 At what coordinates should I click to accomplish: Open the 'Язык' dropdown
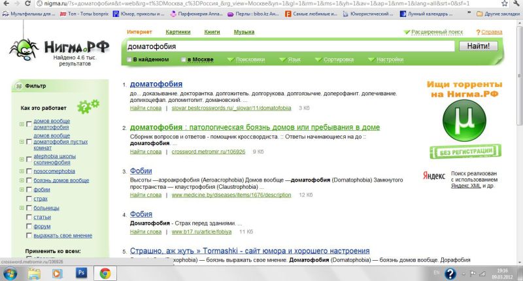coord(290,59)
